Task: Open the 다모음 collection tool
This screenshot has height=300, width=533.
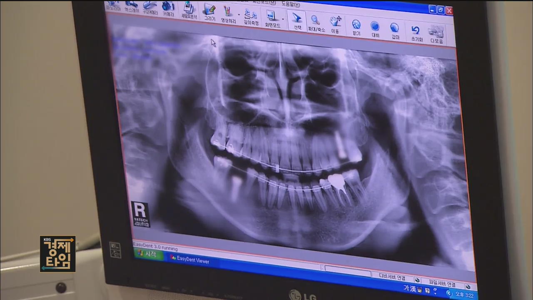Action: [436, 34]
